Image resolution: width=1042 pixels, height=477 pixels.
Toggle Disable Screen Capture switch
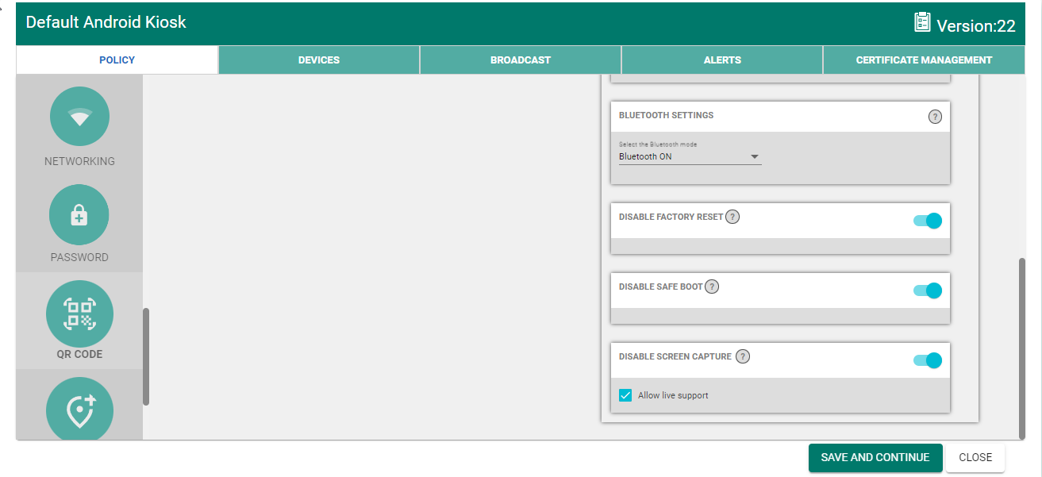pyautogui.click(x=927, y=360)
